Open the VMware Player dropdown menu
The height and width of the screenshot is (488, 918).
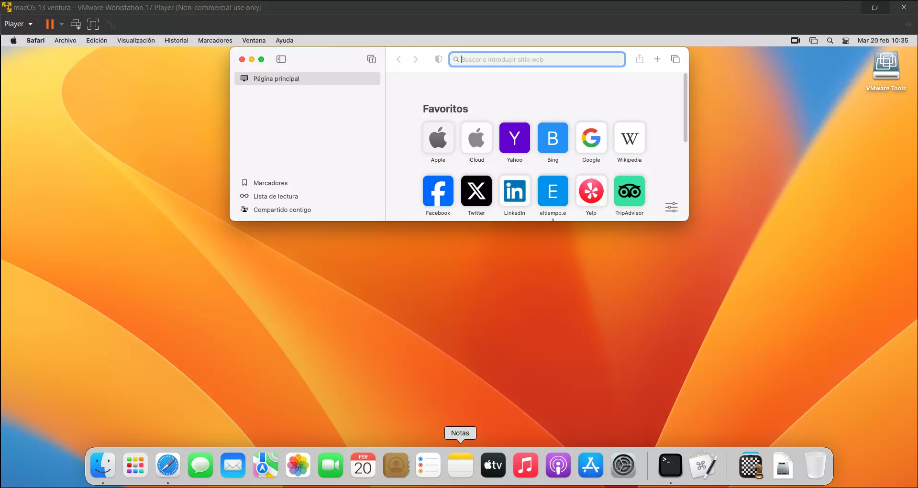(x=18, y=24)
